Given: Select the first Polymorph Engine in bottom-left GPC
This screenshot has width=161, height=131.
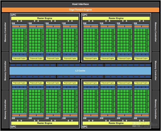Looking at the screenshot, I should pos(19,83).
